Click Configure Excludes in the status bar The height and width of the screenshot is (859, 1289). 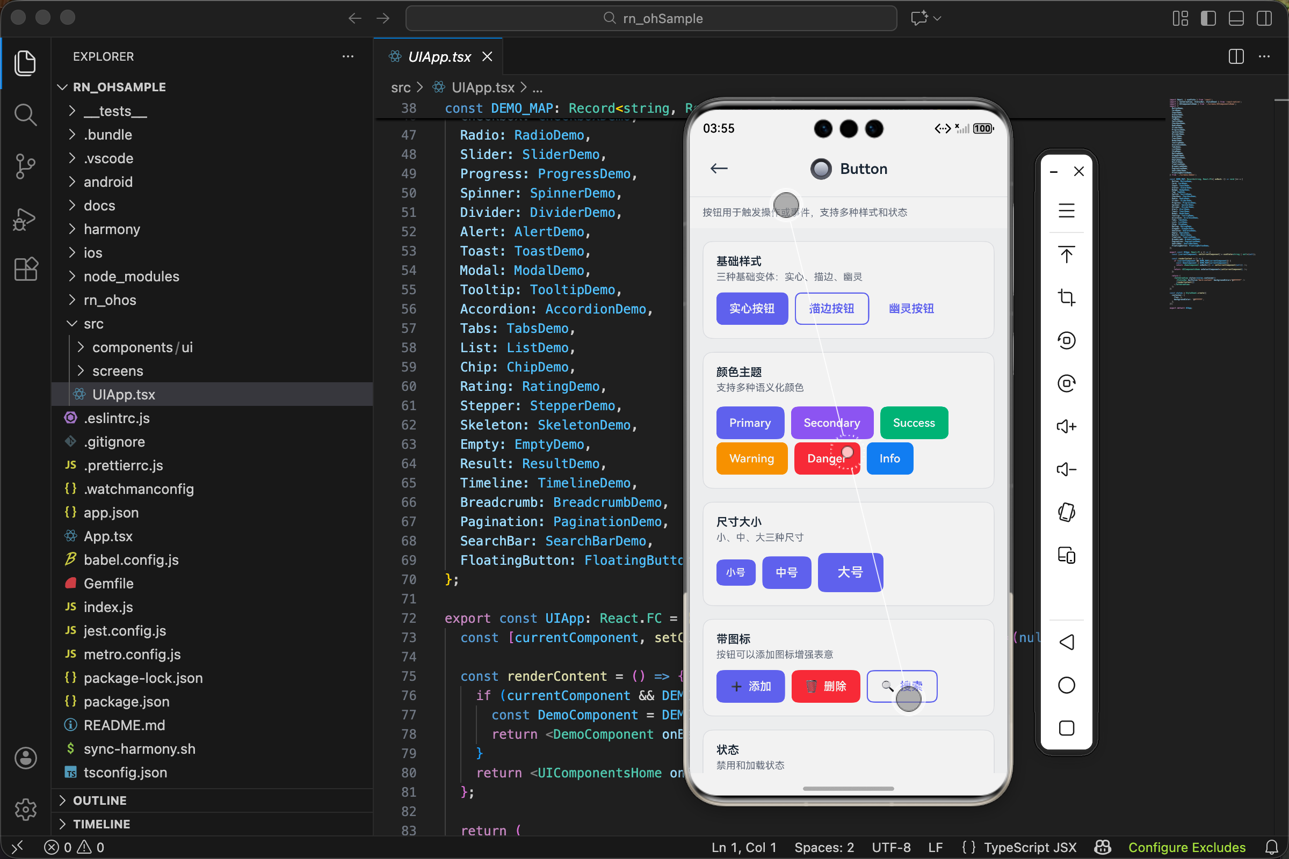1186,847
